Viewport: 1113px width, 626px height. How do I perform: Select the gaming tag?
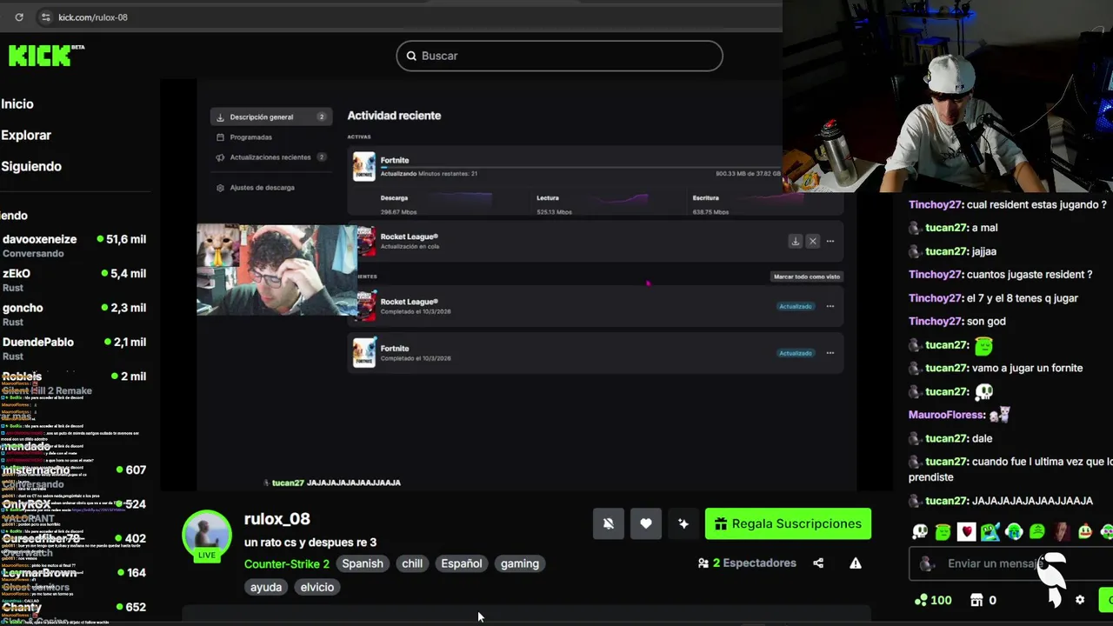[x=520, y=563]
